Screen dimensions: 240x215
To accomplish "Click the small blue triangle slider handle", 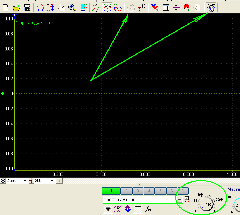I will tap(139, 185).
